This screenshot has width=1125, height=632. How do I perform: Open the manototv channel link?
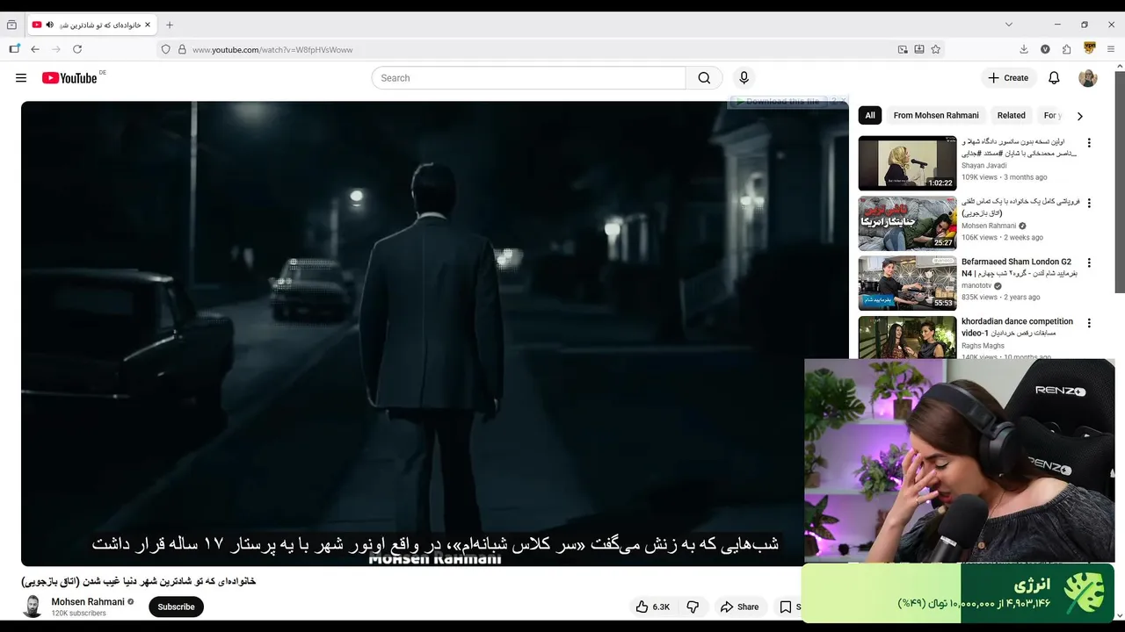point(976,285)
